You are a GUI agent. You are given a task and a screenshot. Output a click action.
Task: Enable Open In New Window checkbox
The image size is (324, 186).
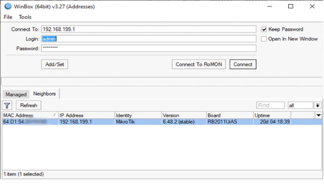click(x=264, y=39)
